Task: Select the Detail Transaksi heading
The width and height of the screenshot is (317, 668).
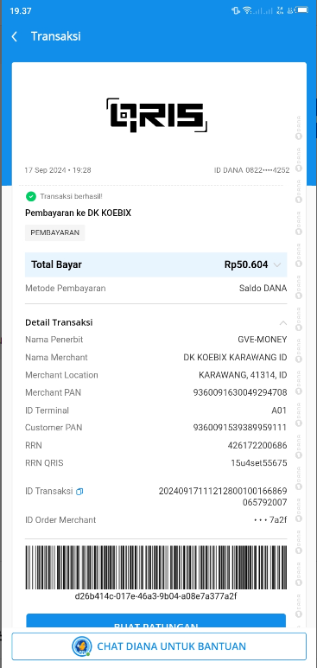Action: [59, 322]
